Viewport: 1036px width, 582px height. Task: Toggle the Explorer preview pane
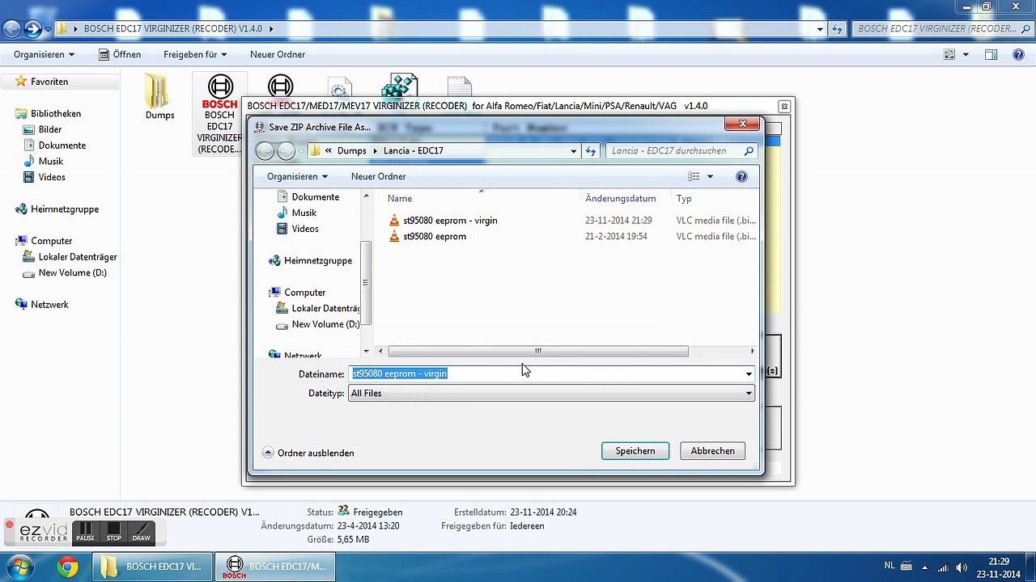click(991, 55)
